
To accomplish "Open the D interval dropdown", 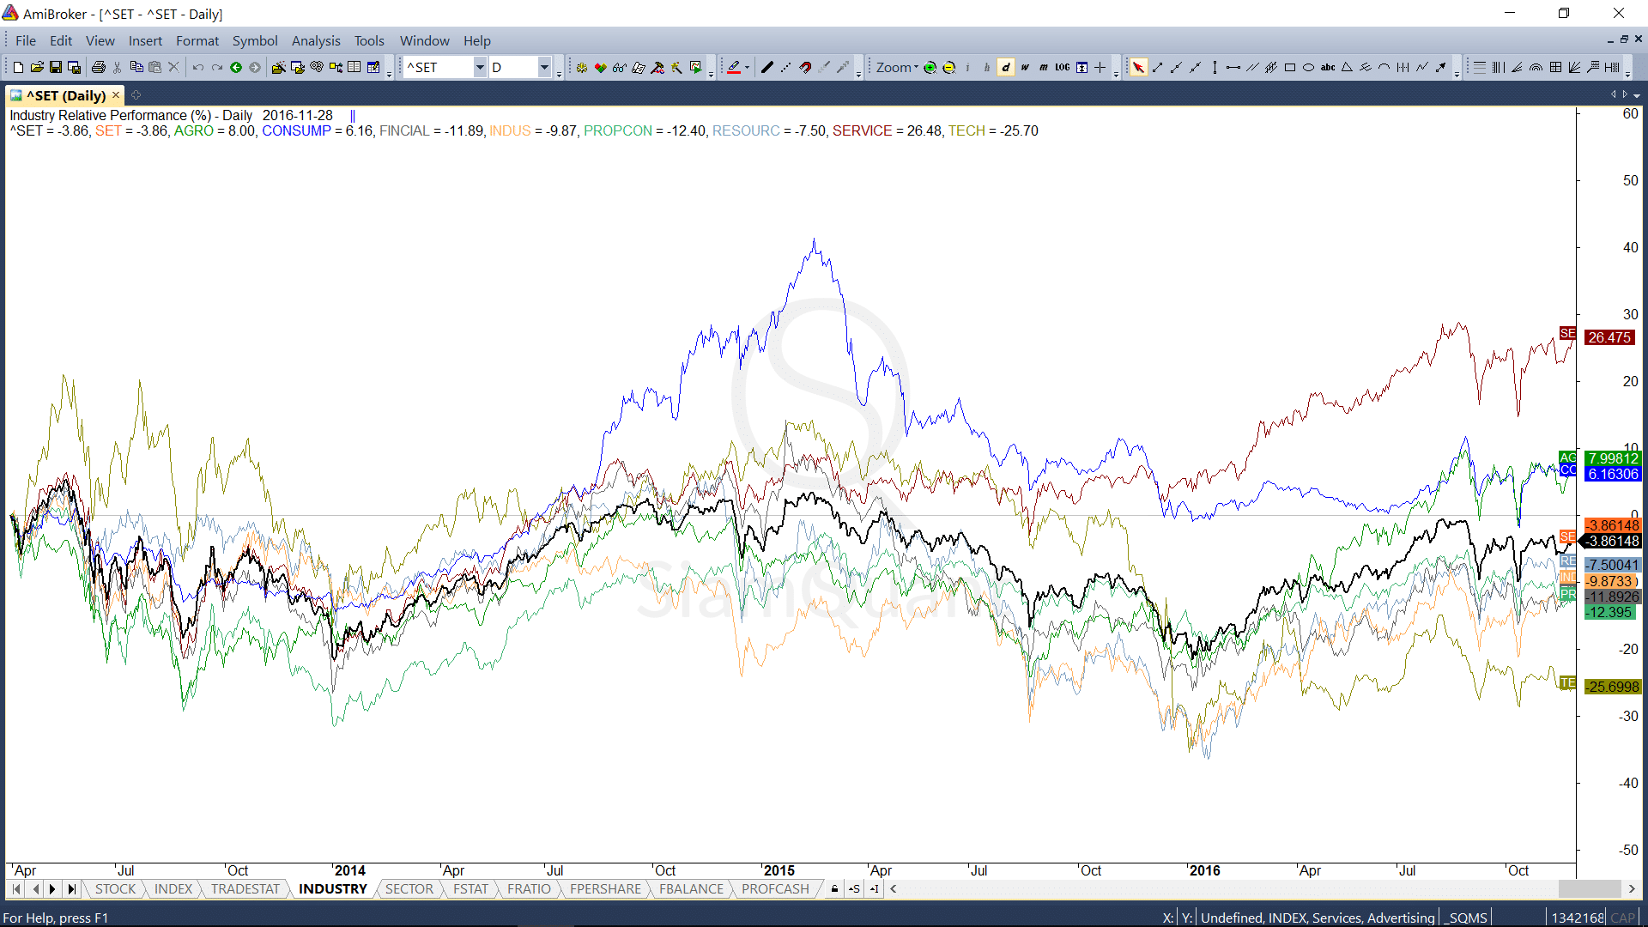I will pos(544,67).
